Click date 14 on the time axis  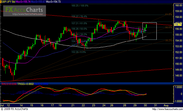(x=21, y=105)
